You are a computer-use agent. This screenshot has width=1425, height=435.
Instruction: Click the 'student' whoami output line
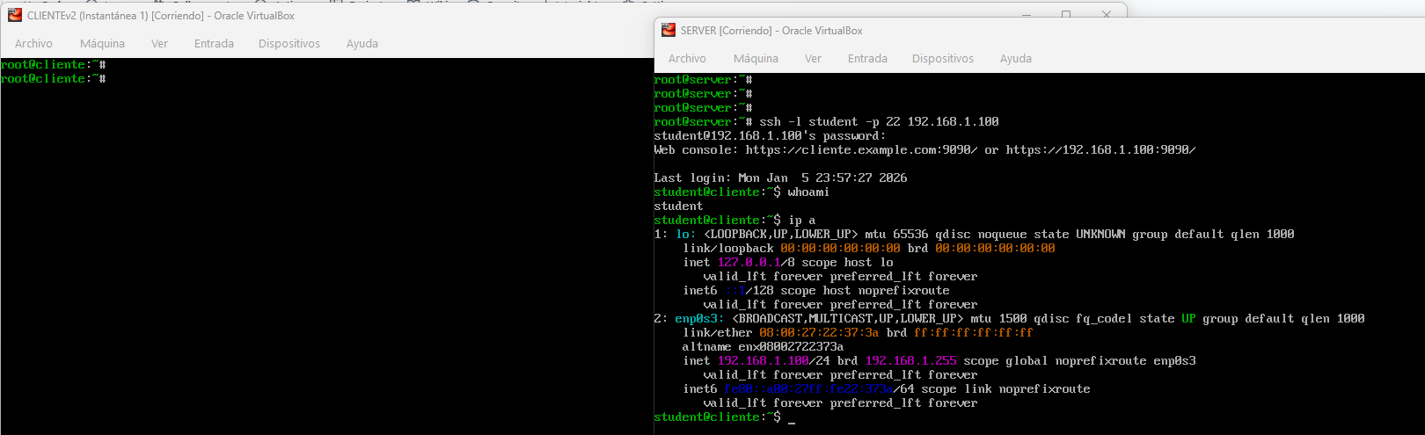coord(679,206)
